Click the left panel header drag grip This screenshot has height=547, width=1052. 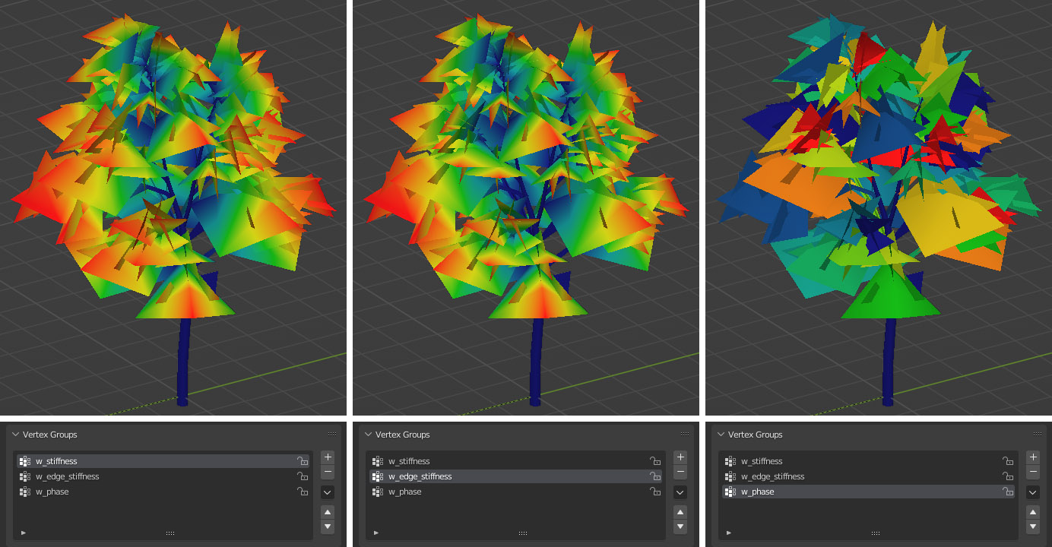(x=332, y=434)
